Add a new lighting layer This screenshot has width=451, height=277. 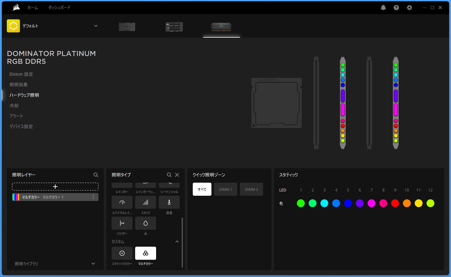pos(55,187)
